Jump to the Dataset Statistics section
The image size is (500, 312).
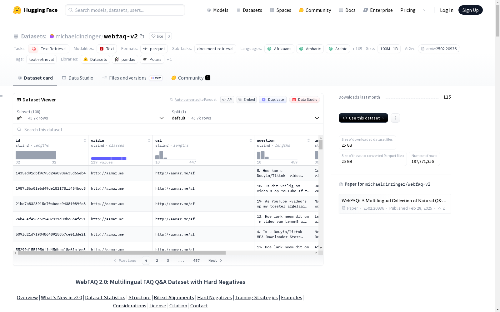point(105,298)
